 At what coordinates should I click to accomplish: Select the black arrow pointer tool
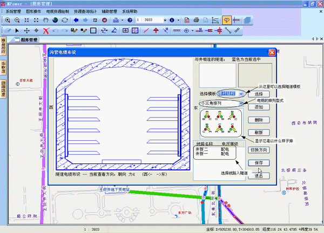17,31
